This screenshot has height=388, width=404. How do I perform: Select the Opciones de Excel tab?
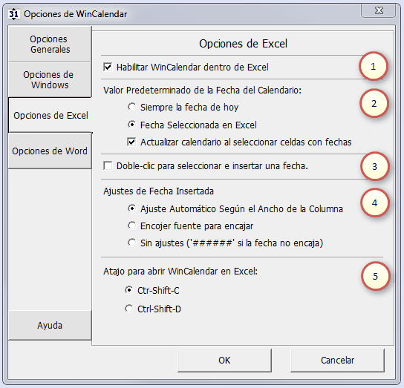(50, 115)
